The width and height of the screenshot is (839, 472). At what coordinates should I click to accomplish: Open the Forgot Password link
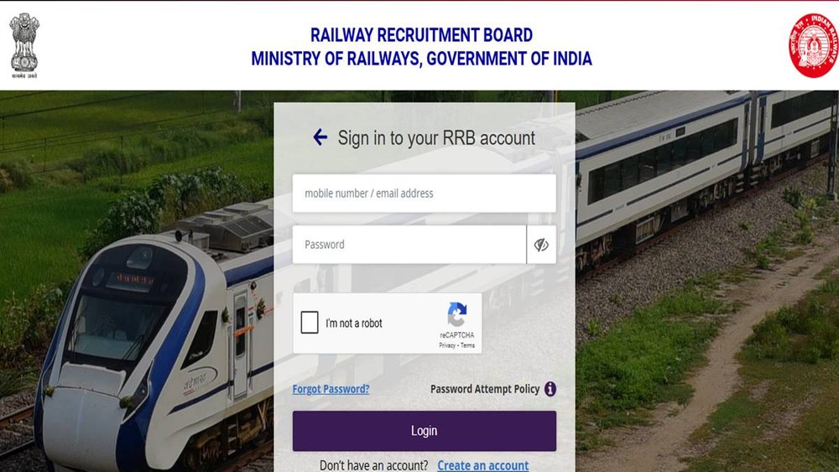click(331, 389)
